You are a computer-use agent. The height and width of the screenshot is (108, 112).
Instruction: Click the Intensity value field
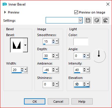point(78,70)
